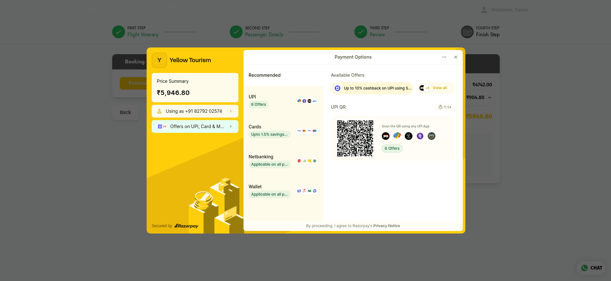Click the WhatsApp icon in the CHAT button
Screen dimensions: 611x281
click(585, 268)
